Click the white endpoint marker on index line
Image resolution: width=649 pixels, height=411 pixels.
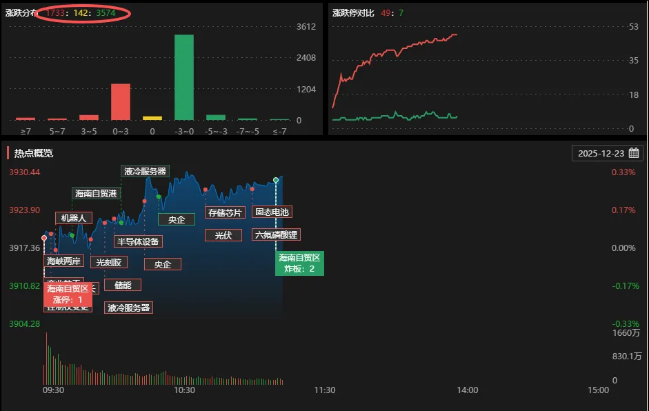pyautogui.click(x=276, y=180)
